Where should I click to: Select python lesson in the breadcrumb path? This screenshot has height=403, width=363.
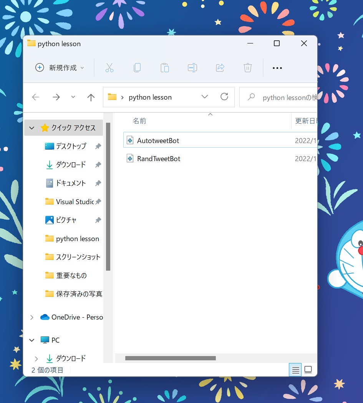[x=150, y=97]
